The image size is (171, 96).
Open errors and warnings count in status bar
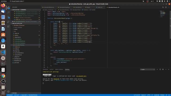point(17,95)
